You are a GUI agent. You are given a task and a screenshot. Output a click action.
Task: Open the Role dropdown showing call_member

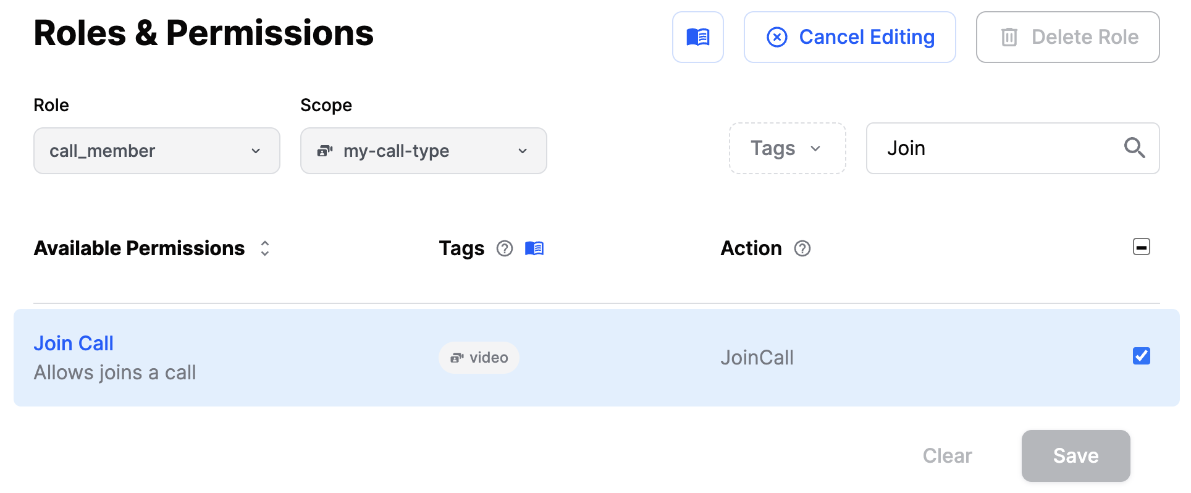(x=156, y=150)
